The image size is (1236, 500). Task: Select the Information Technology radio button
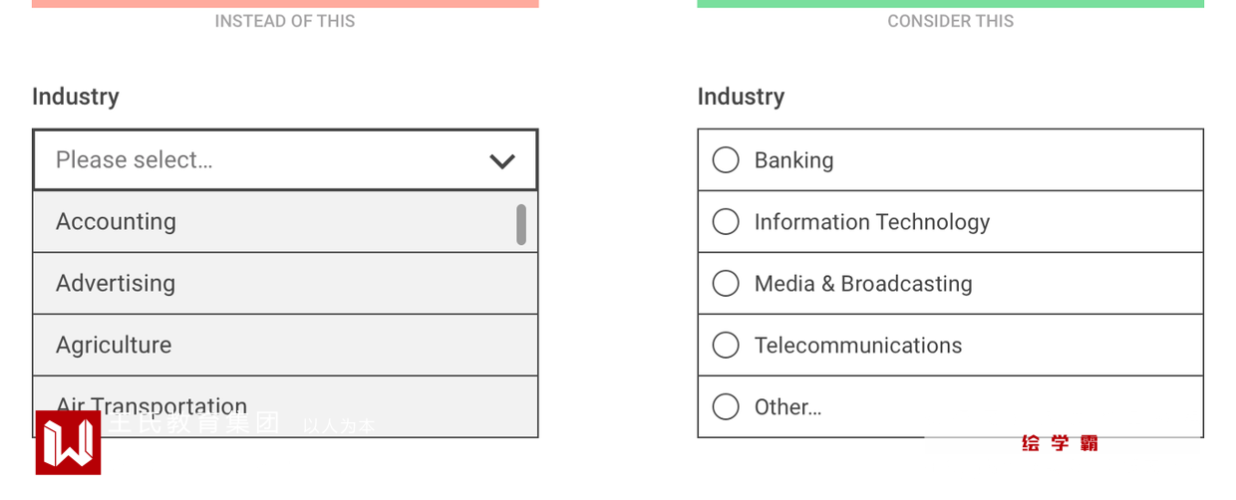coord(726,222)
